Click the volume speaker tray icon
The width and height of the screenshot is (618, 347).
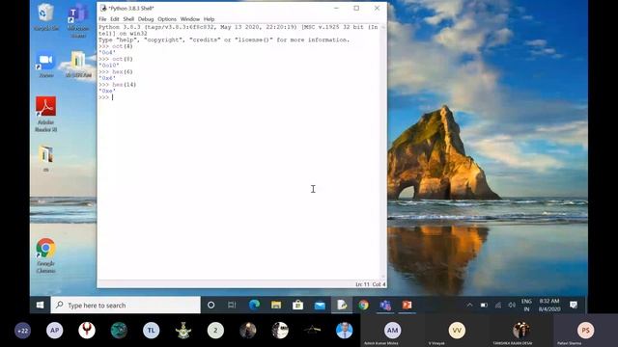point(512,305)
